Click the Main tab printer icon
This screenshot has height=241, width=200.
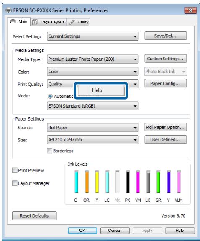13,21
